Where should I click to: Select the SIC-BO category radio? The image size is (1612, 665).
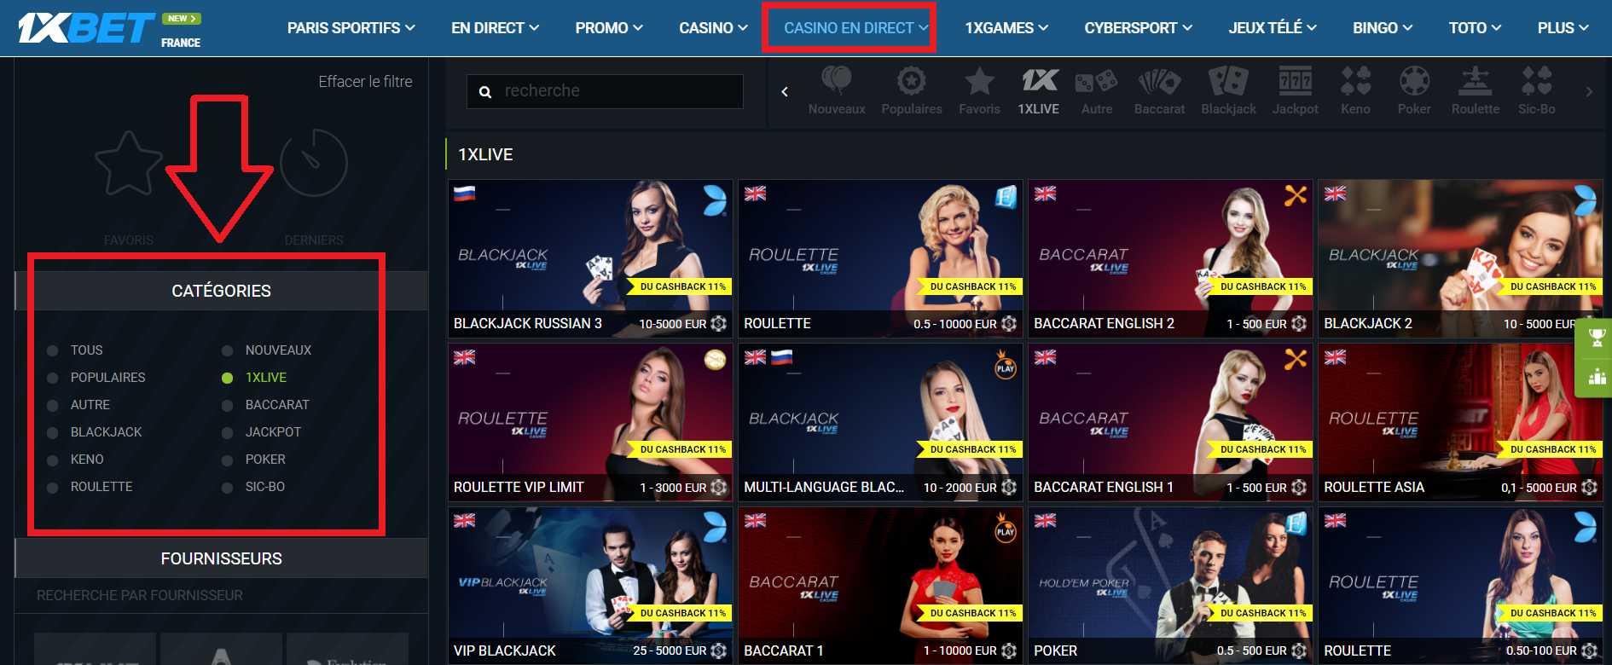click(227, 487)
